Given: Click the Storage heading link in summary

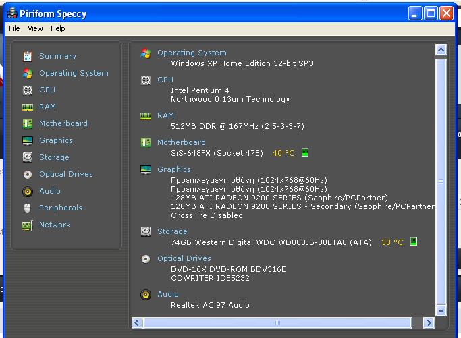Looking at the screenshot, I should (x=172, y=231).
